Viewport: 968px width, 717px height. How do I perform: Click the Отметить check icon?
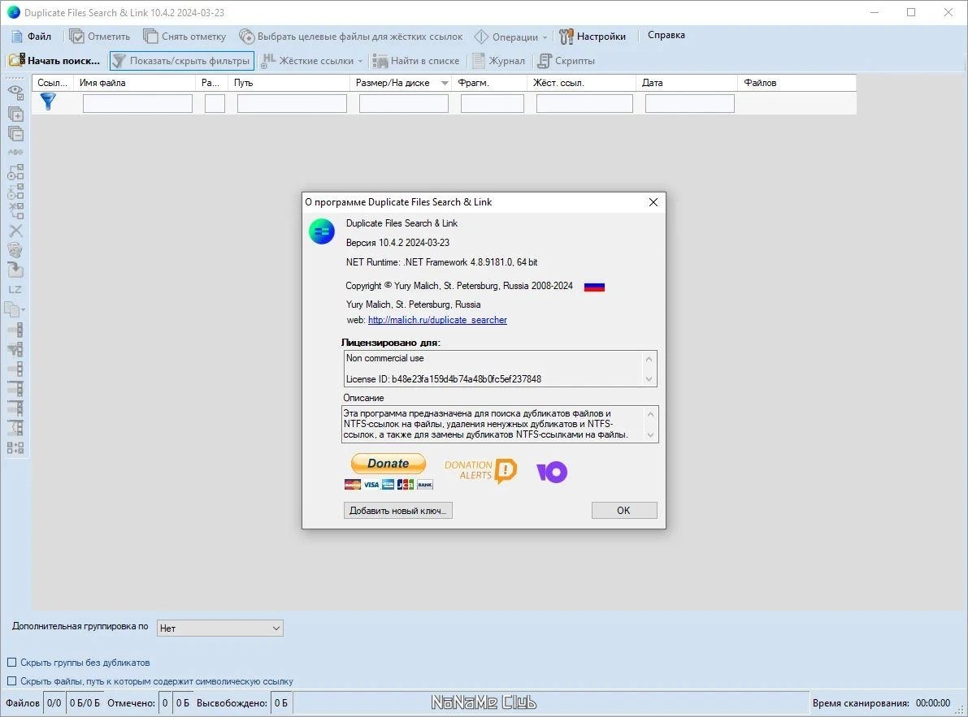(x=76, y=37)
